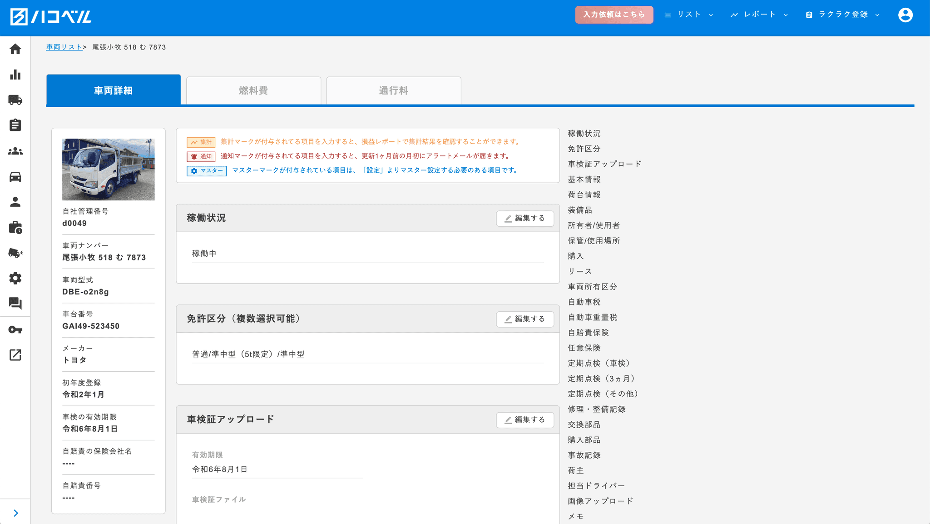Open the user account avatar icon

tap(905, 15)
